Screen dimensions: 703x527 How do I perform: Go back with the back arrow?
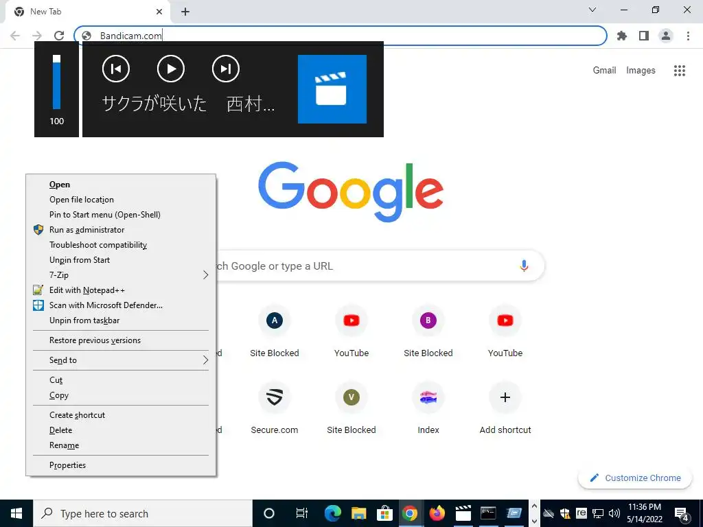coord(15,36)
